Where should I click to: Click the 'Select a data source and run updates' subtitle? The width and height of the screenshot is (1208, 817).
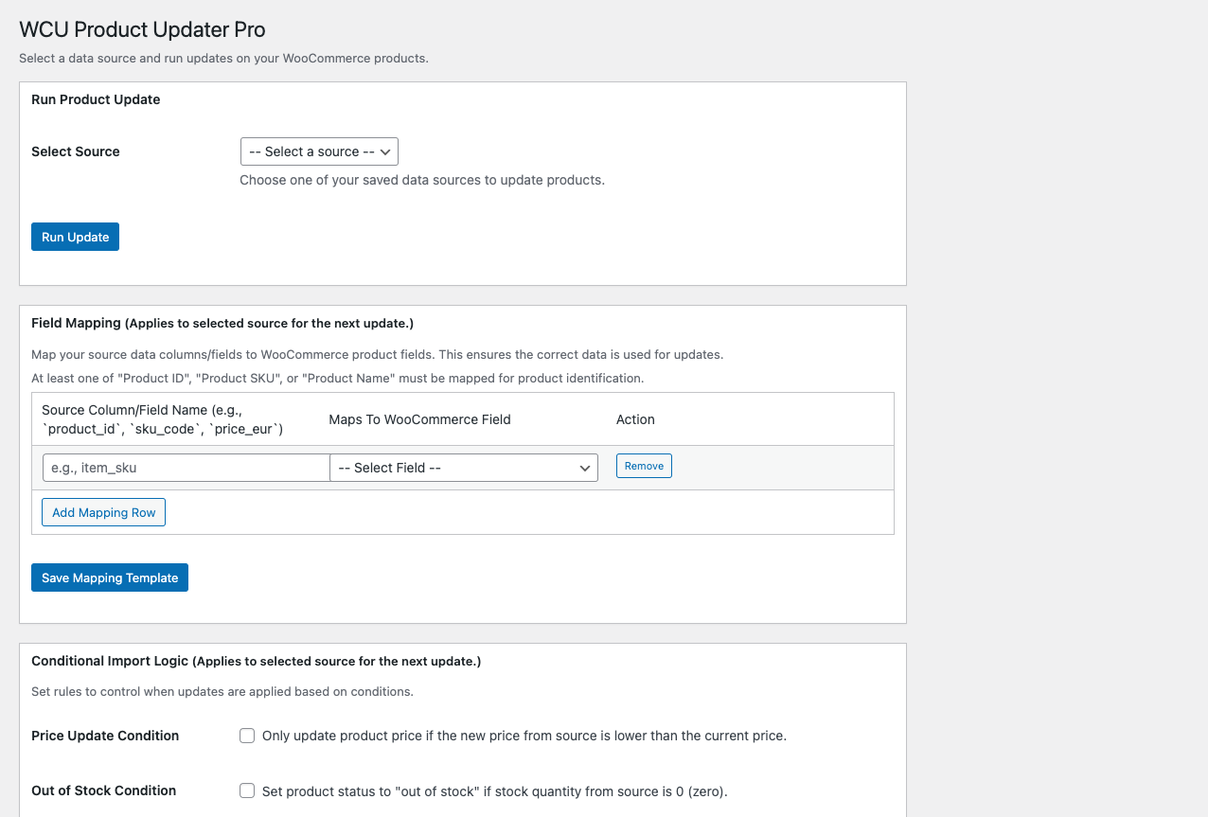pos(223,59)
